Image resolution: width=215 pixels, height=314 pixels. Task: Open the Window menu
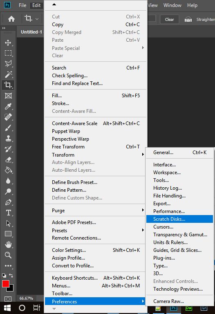pyautogui.click(x=172, y=5)
